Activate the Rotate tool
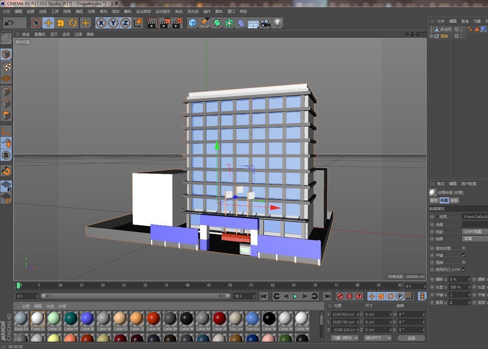488x349 pixels. 73,23
